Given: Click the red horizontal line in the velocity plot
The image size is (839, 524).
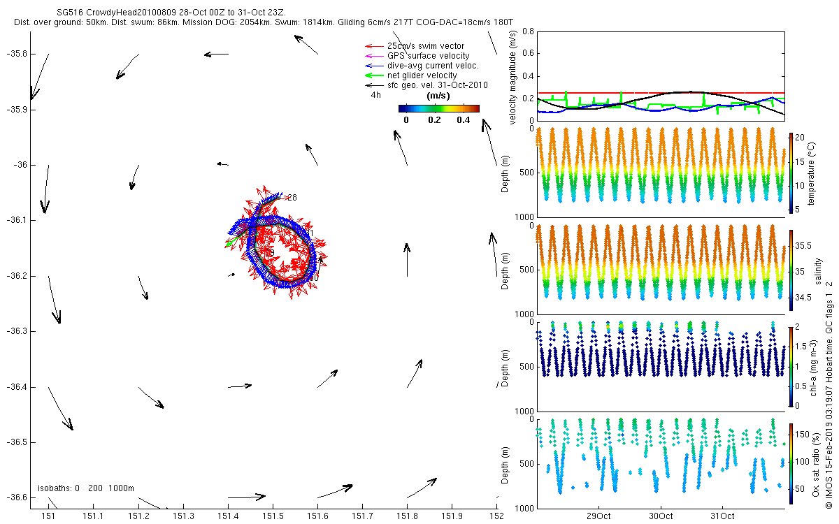Looking at the screenshot, I should click(661, 93).
